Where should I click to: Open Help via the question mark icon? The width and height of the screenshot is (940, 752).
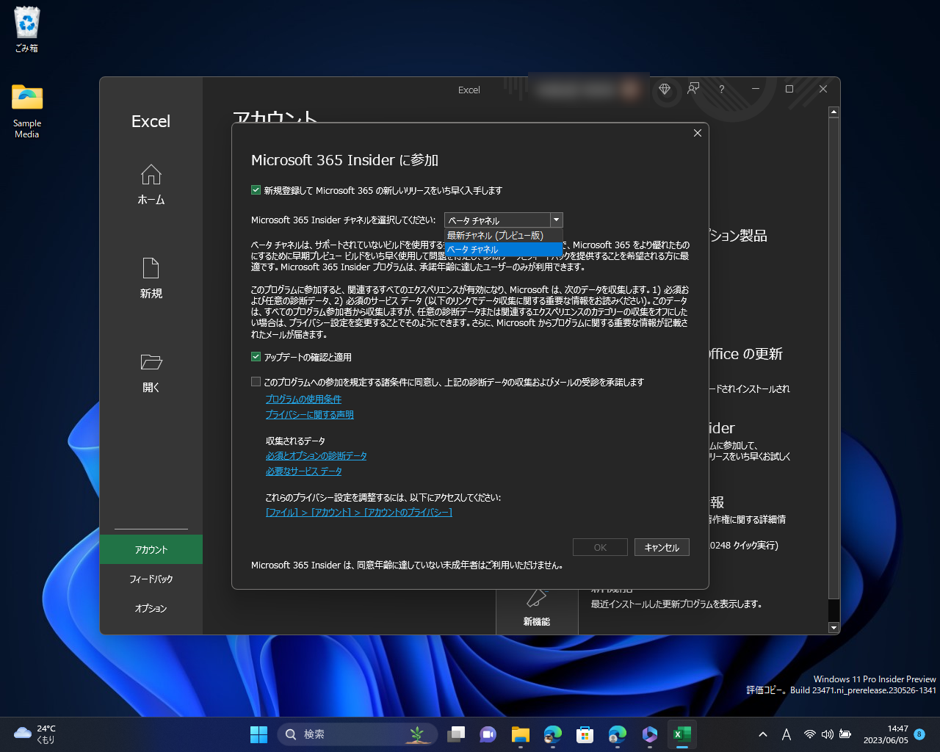coord(721,89)
